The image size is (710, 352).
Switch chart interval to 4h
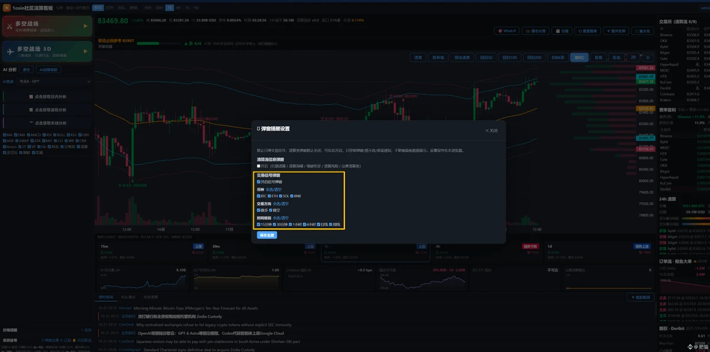pos(178,8)
